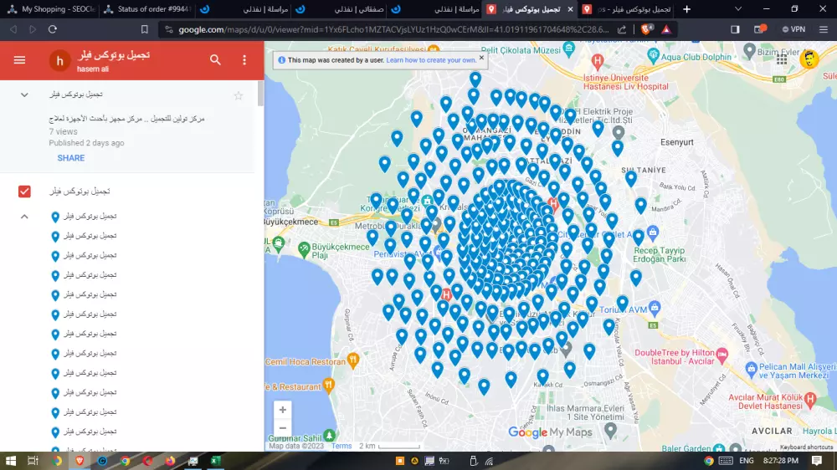The image size is (837, 470).
Task: Reload the page with refresh icon
Action: click(52, 29)
